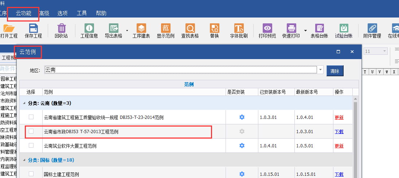Collapse the 分类: 云南 group
399x178 pixels.
[x=24, y=103]
